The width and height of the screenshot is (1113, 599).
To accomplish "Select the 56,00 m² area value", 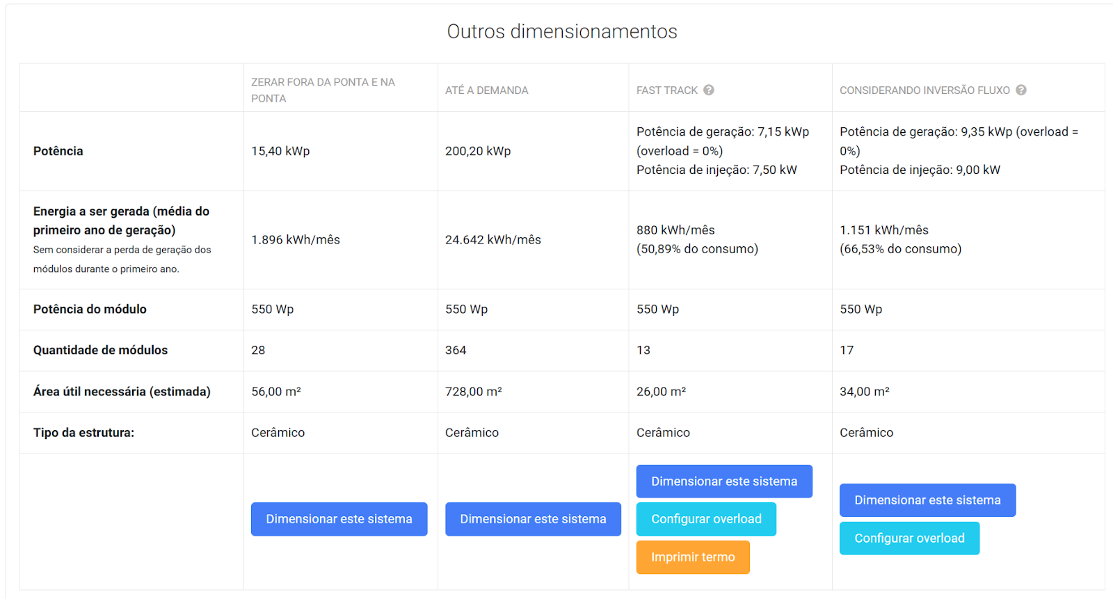I will pyautogui.click(x=276, y=392).
